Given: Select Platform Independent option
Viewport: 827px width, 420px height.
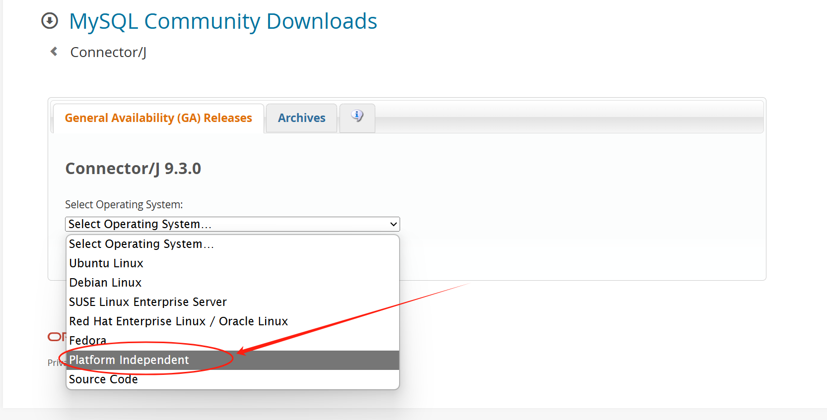Looking at the screenshot, I should pos(233,360).
